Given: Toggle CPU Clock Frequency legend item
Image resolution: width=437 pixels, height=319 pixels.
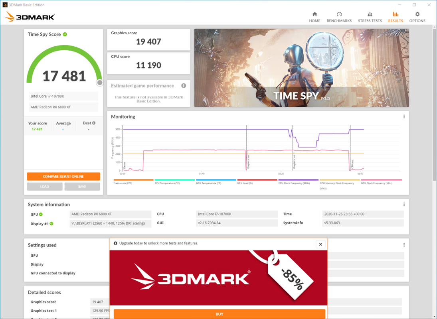Looking at the screenshot, I should tap(299, 182).
